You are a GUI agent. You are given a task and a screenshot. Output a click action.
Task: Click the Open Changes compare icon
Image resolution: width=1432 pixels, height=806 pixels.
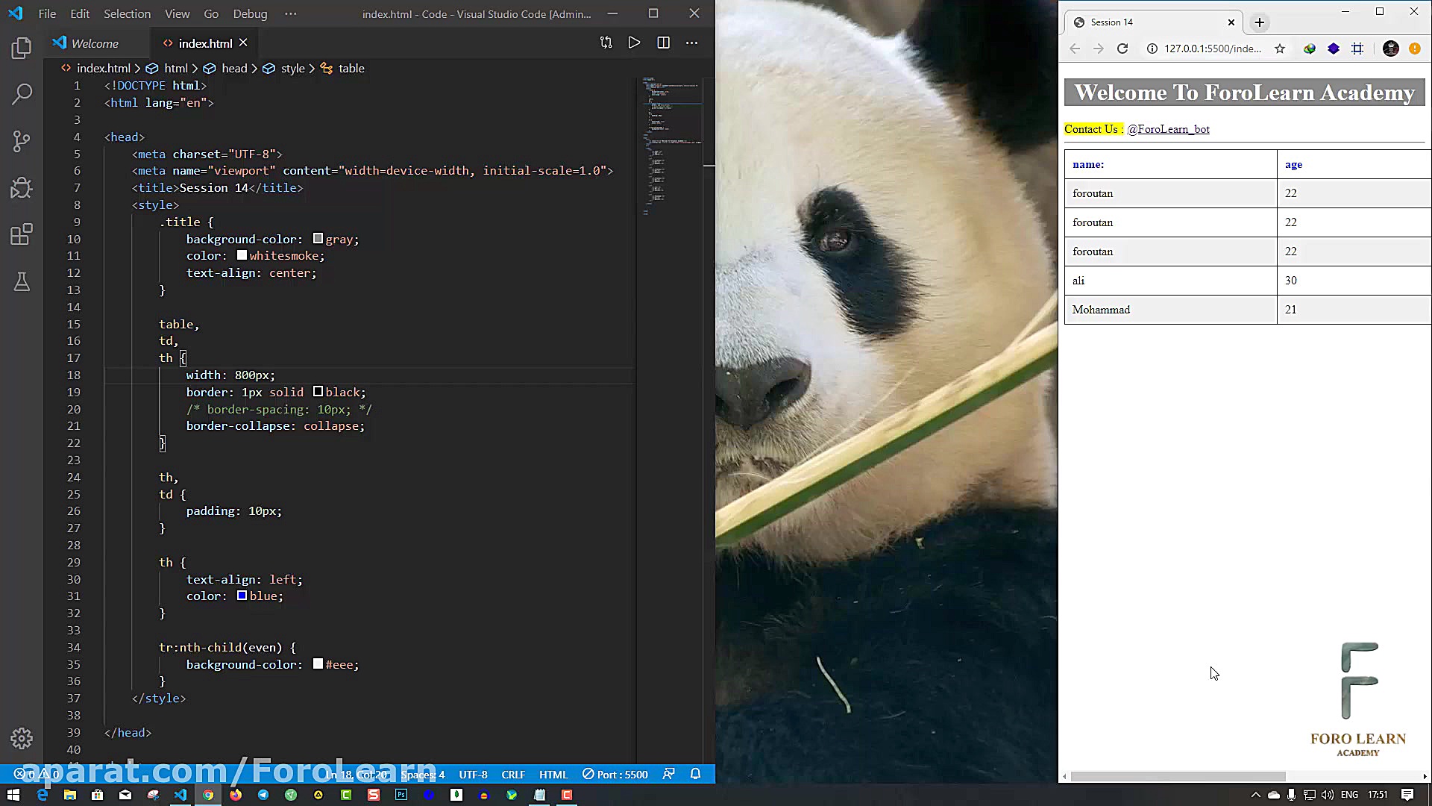tap(606, 43)
